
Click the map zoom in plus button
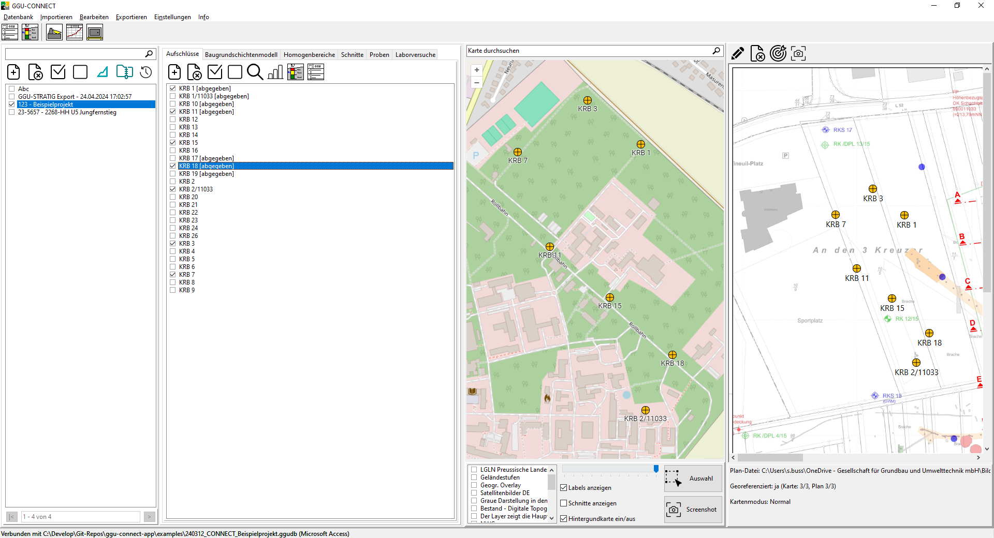[477, 70]
